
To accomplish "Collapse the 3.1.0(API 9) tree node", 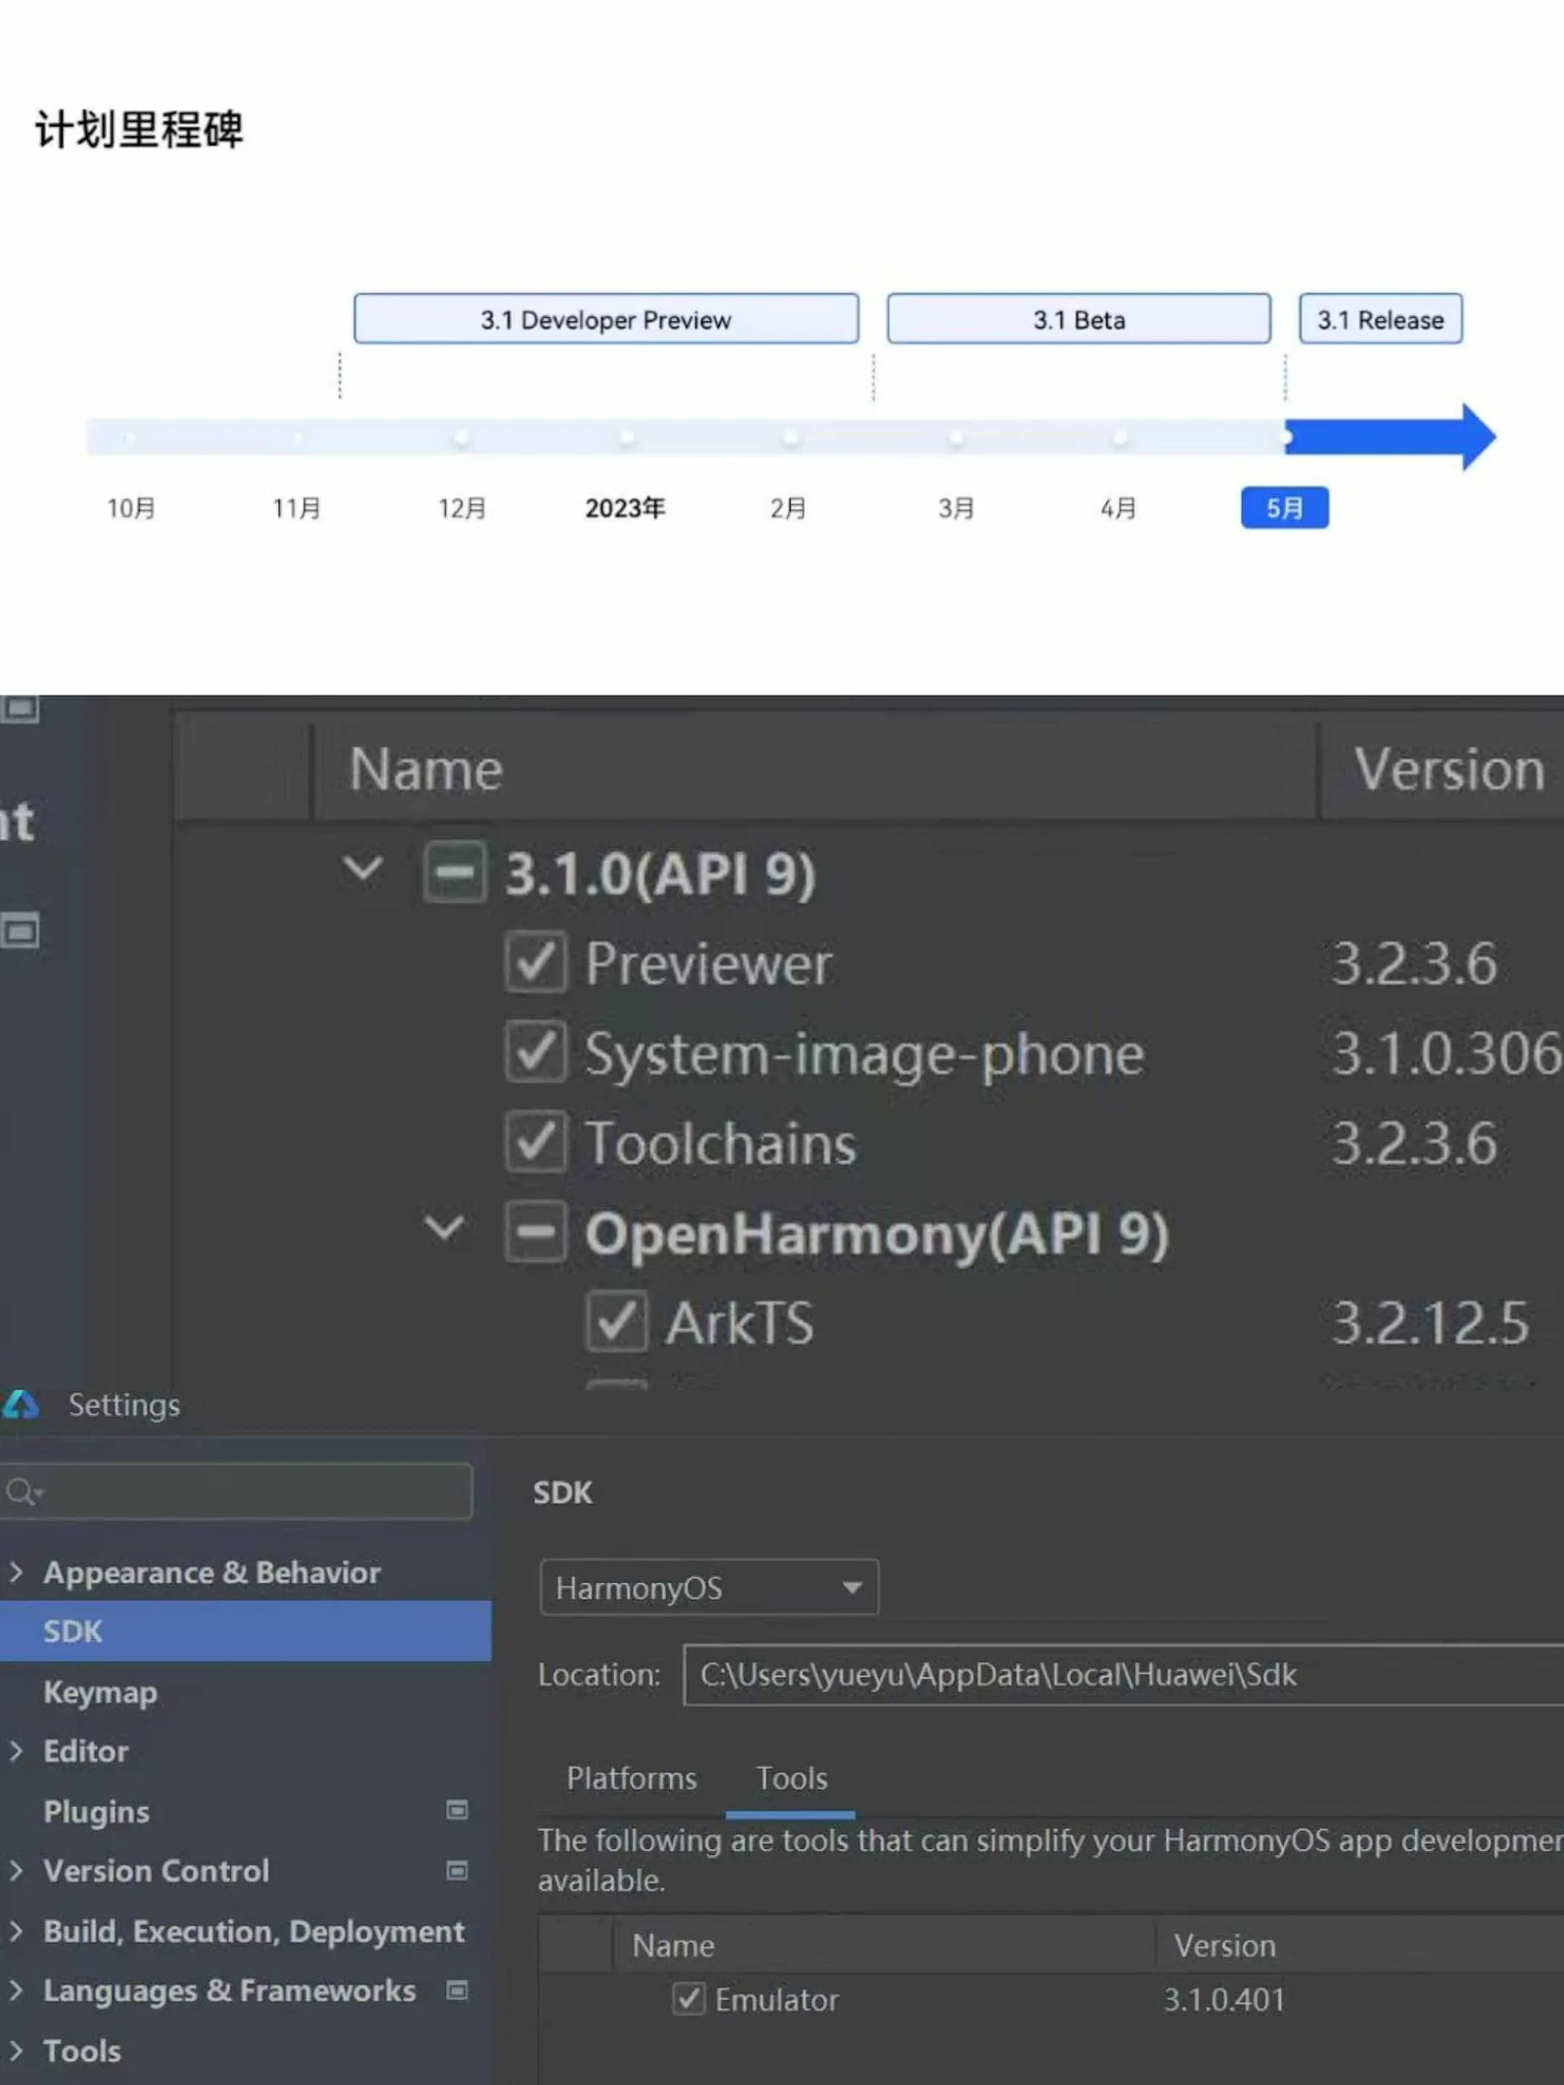I will (363, 867).
